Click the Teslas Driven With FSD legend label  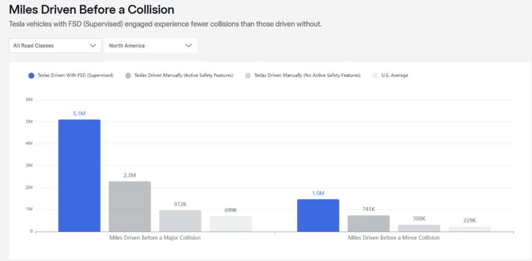tap(75, 76)
